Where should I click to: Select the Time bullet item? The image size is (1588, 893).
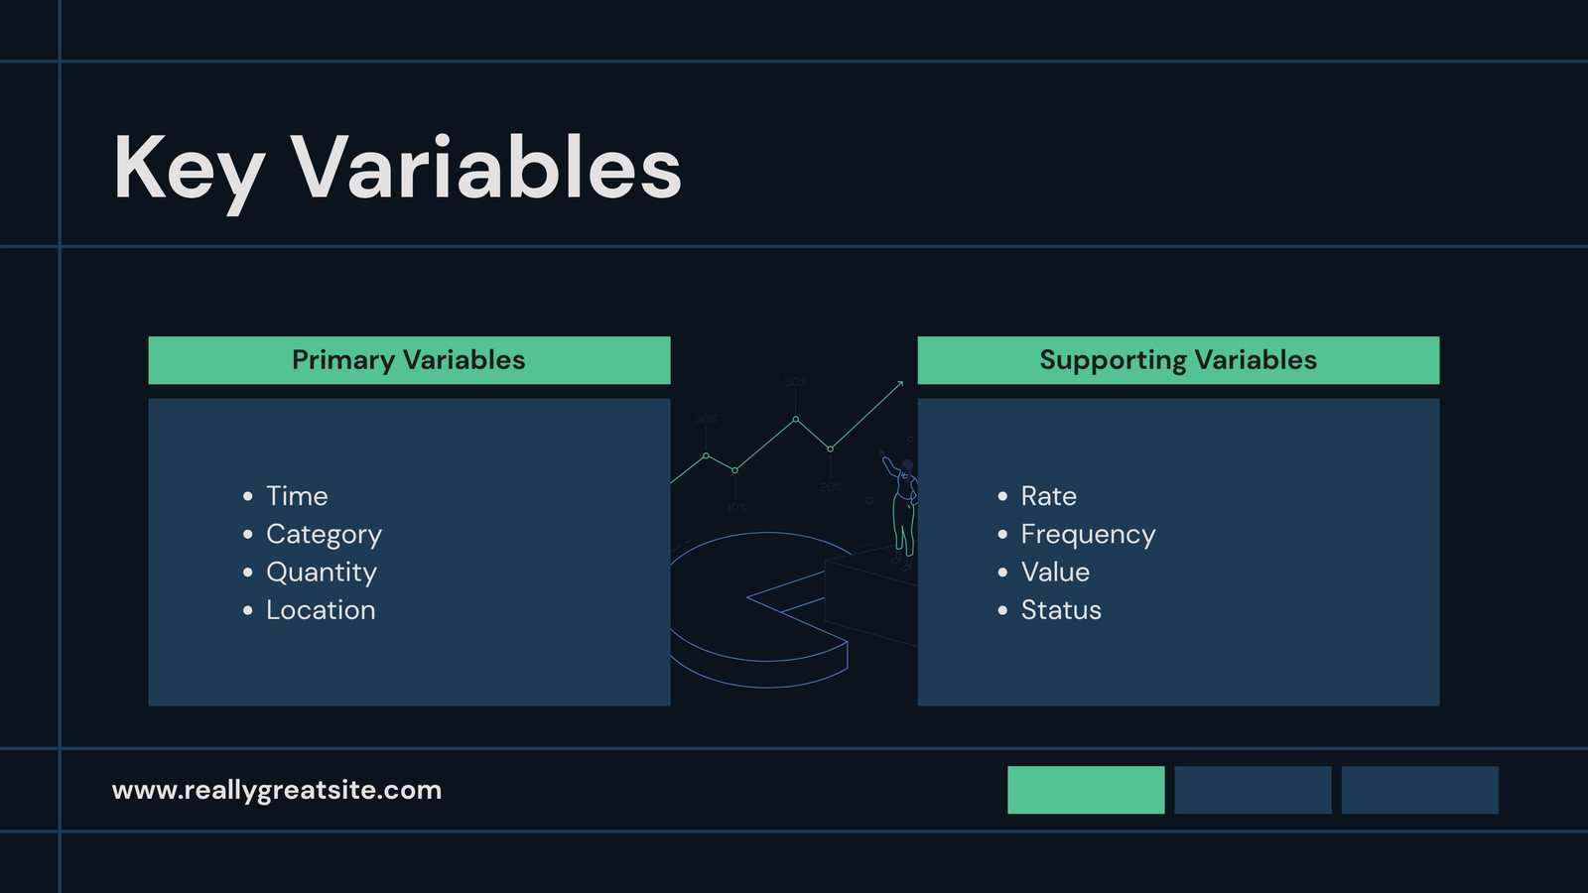297,496
